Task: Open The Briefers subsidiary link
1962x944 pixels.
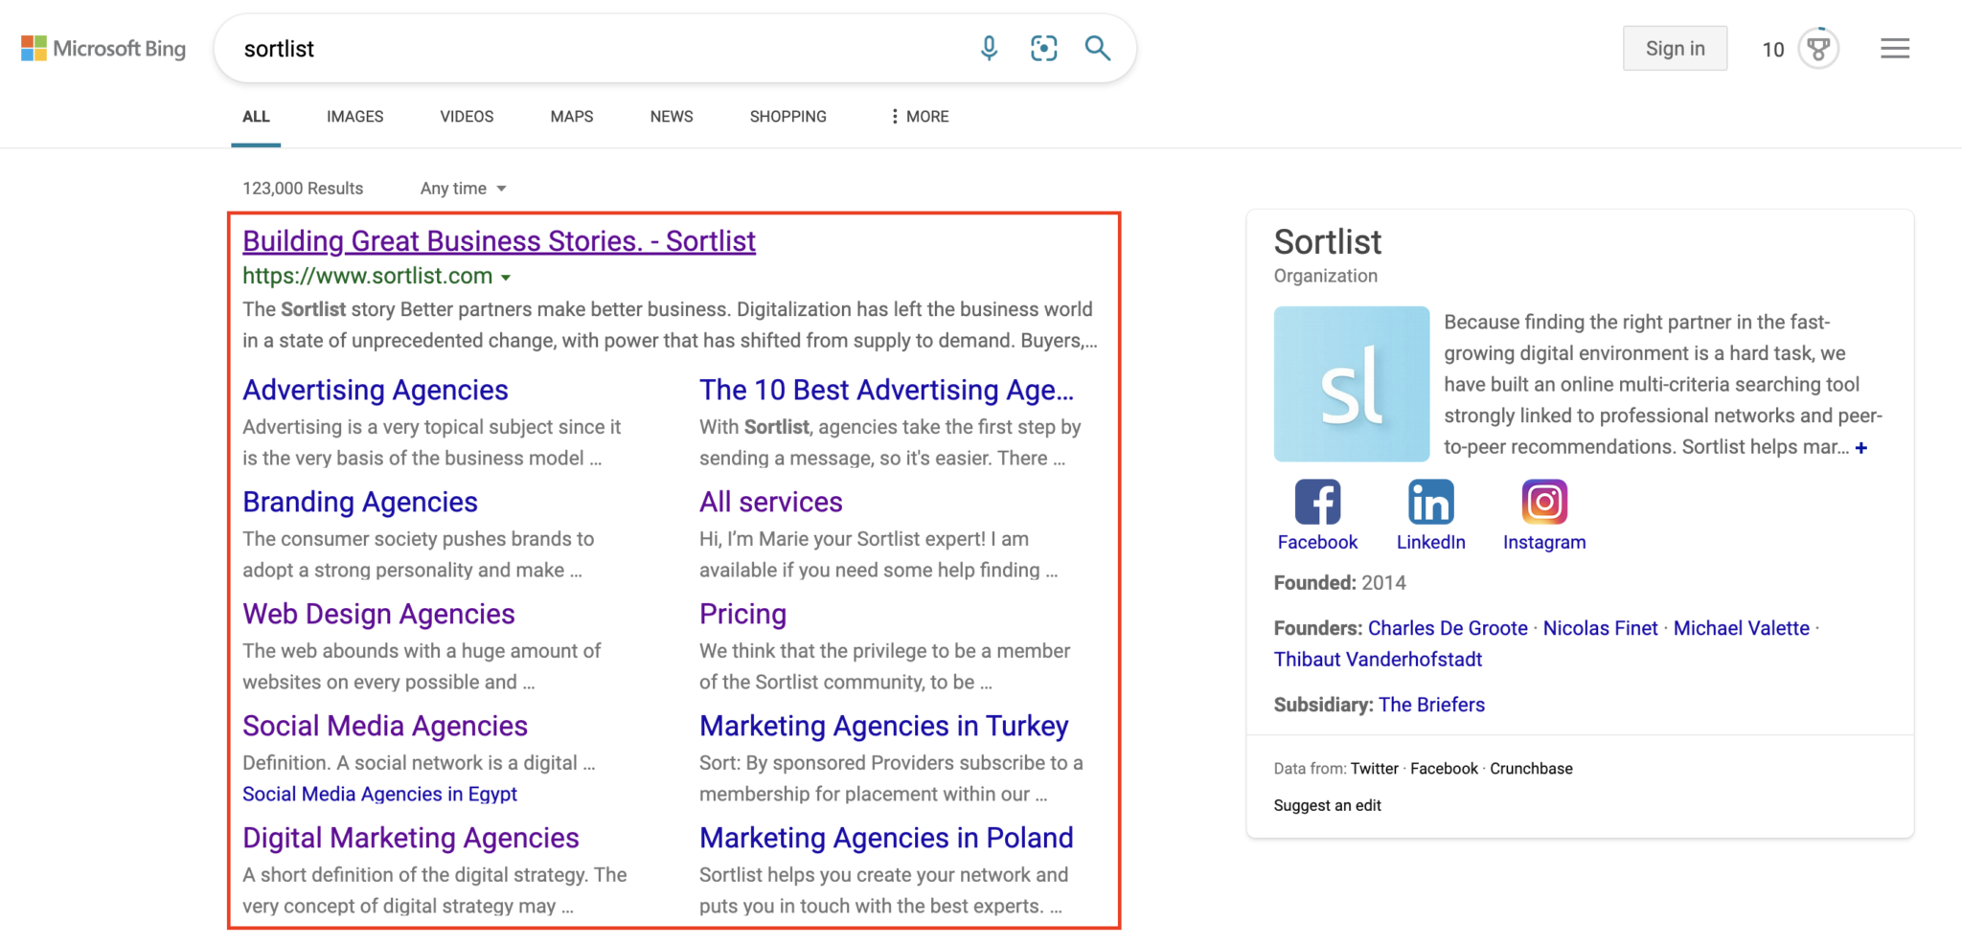Action: pos(1433,705)
